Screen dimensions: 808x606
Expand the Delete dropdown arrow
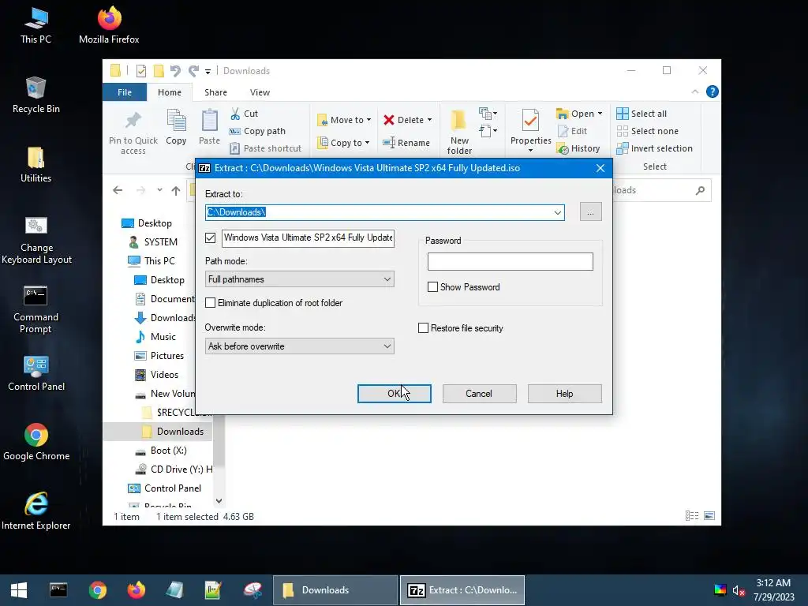tap(429, 120)
